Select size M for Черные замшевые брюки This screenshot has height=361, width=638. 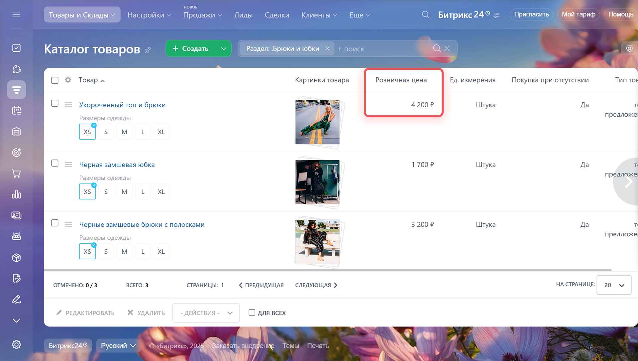coord(124,252)
